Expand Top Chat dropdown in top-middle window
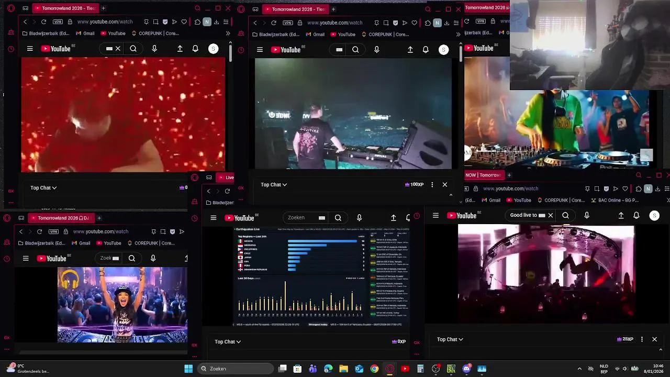 [x=273, y=184]
